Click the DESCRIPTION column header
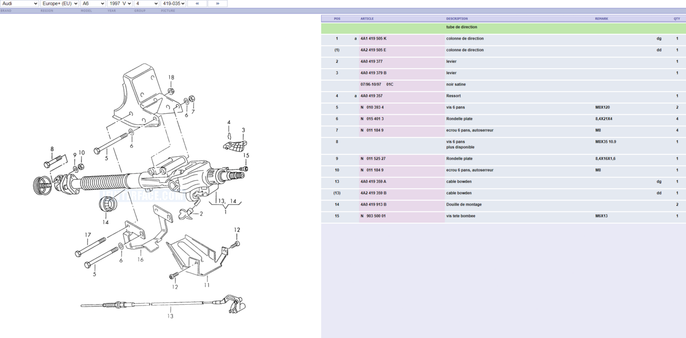686x338 pixels. (x=457, y=18)
